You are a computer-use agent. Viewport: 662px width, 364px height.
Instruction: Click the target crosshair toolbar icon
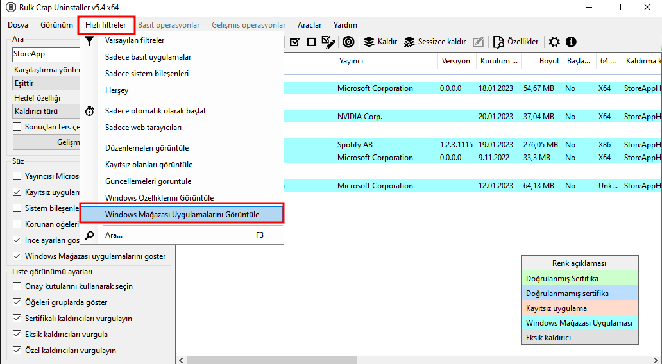(x=348, y=42)
